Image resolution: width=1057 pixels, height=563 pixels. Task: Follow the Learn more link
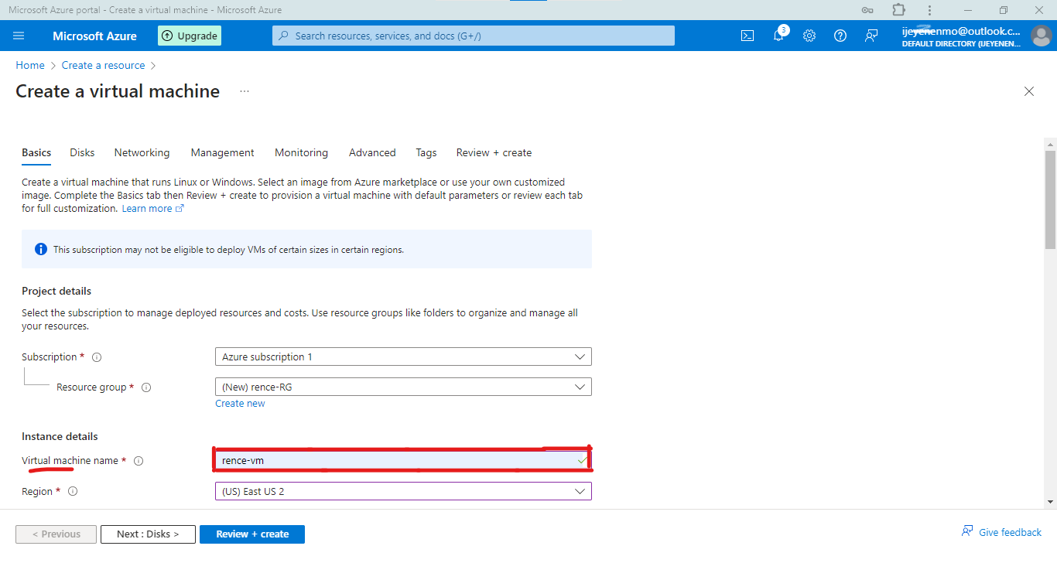tap(152, 209)
